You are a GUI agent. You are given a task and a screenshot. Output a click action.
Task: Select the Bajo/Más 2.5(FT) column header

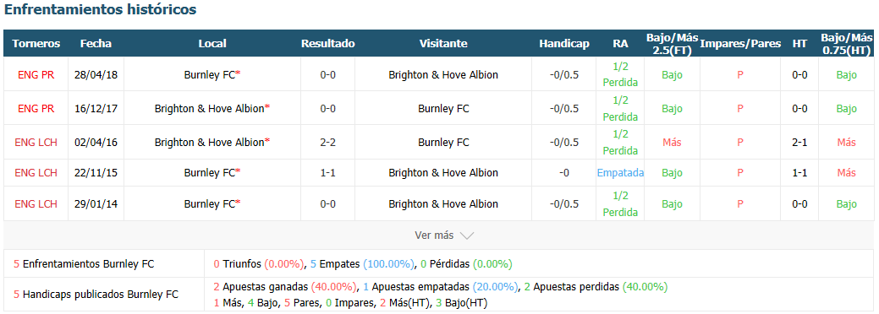coord(672,43)
